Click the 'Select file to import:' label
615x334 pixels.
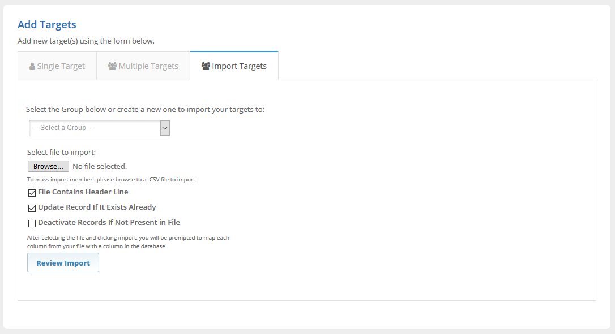(x=62, y=153)
